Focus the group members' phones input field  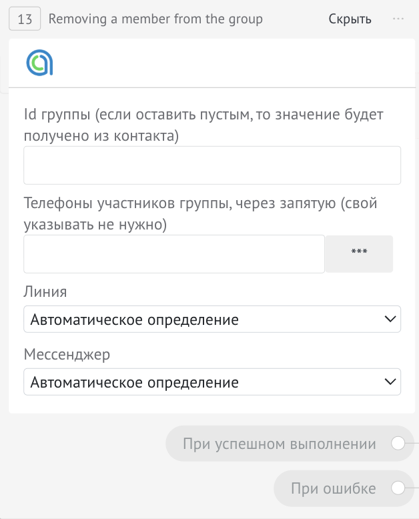tap(173, 254)
